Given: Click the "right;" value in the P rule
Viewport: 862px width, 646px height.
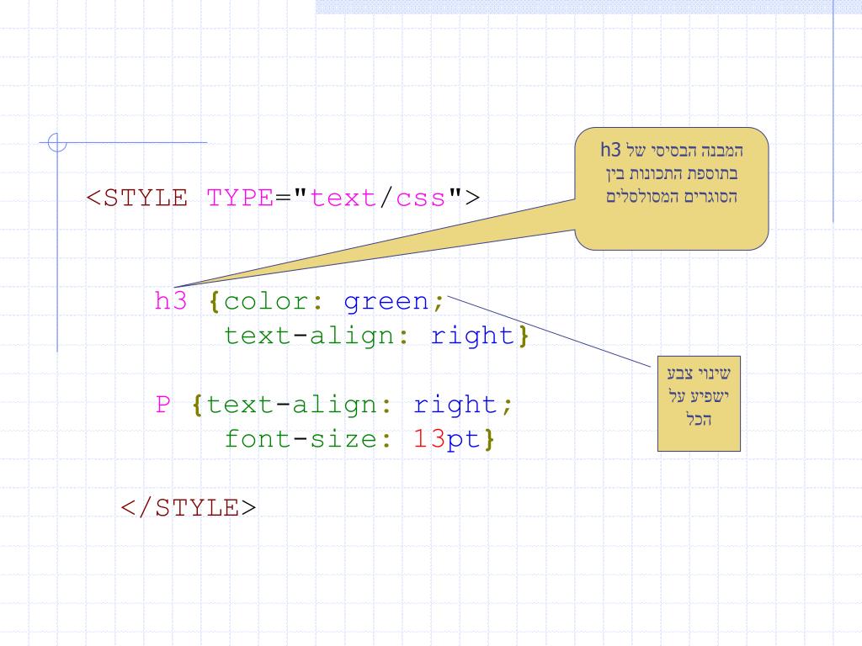Looking at the screenshot, I should pyautogui.click(x=463, y=405).
